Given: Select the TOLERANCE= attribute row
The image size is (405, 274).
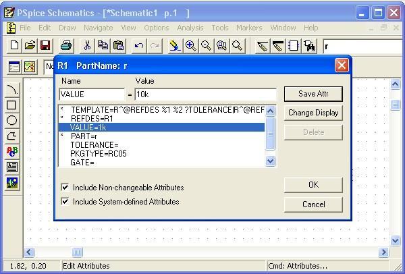Looking at the screenshot, I should click(x=161, y=145).
